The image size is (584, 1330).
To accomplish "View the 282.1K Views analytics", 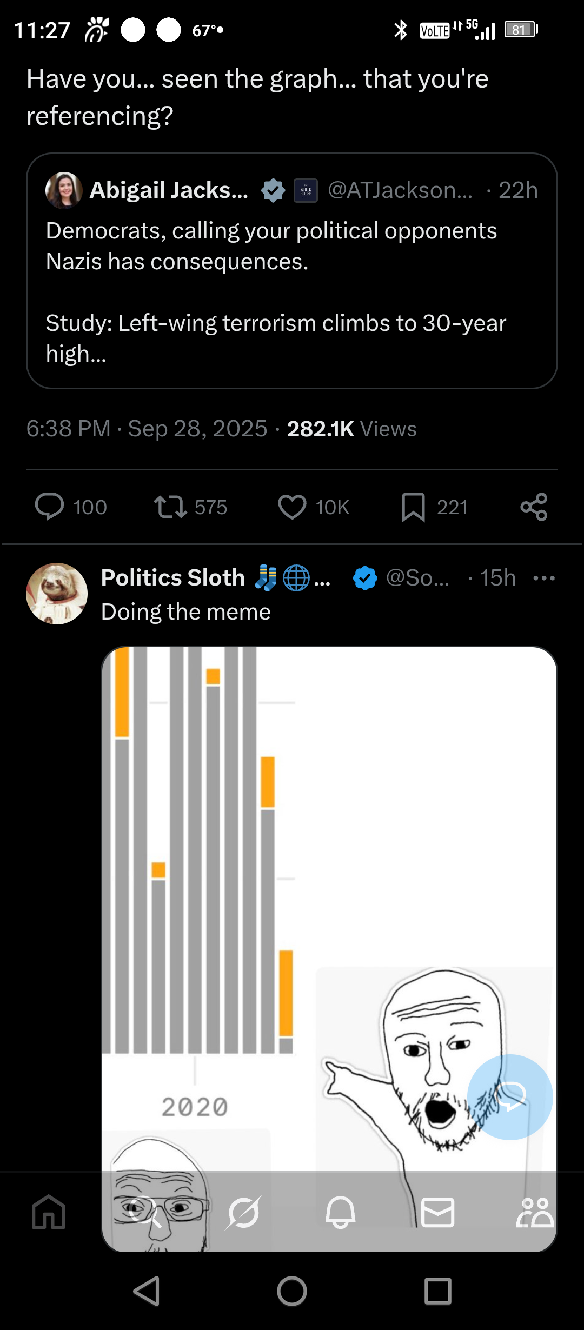I will click(x=351, y=429).
